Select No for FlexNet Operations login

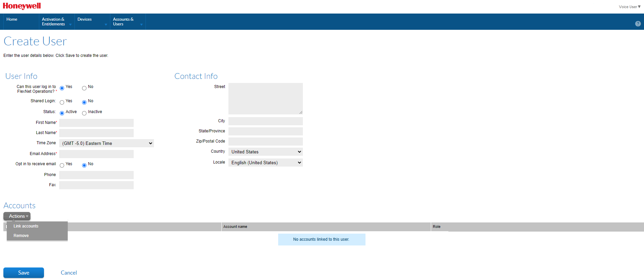[x=84, y=88]
